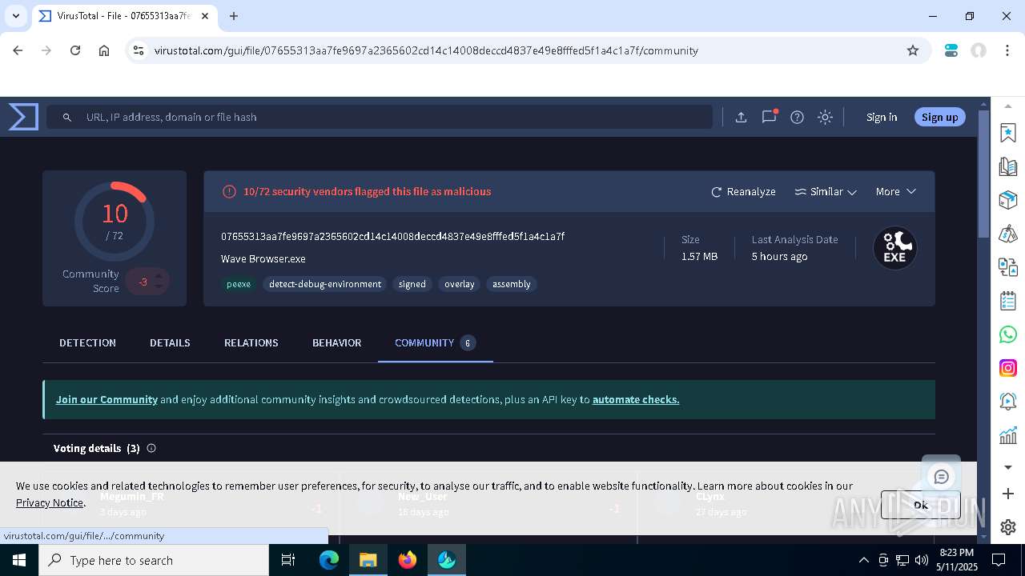The height and width of the screenshot is (576, 1025).
Task: Open the help question-mark icon
Action: click(797, 117)
